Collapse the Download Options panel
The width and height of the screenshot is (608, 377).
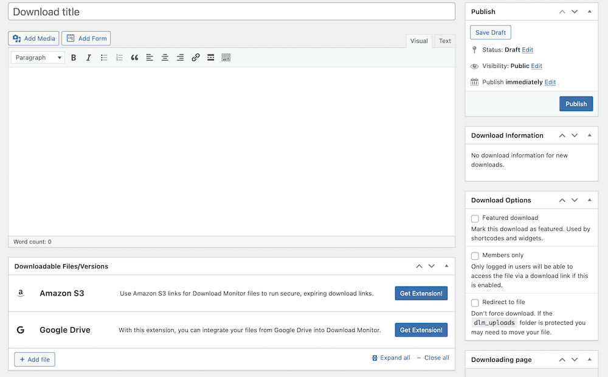coord(589,200)
